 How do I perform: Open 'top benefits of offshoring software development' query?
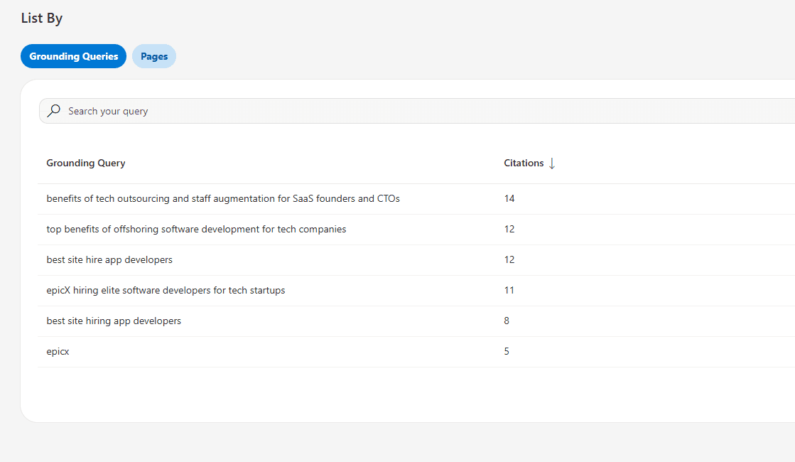coord(196,229)
